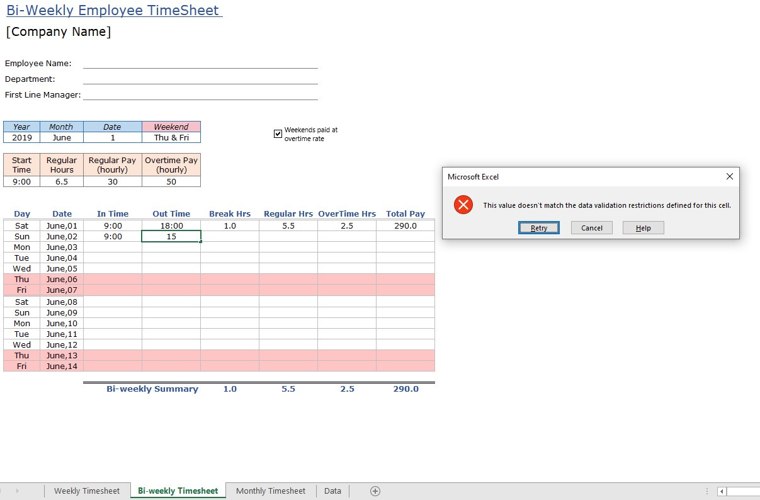
Task: Select the Month cell showing June
Action: coord(62,137)
